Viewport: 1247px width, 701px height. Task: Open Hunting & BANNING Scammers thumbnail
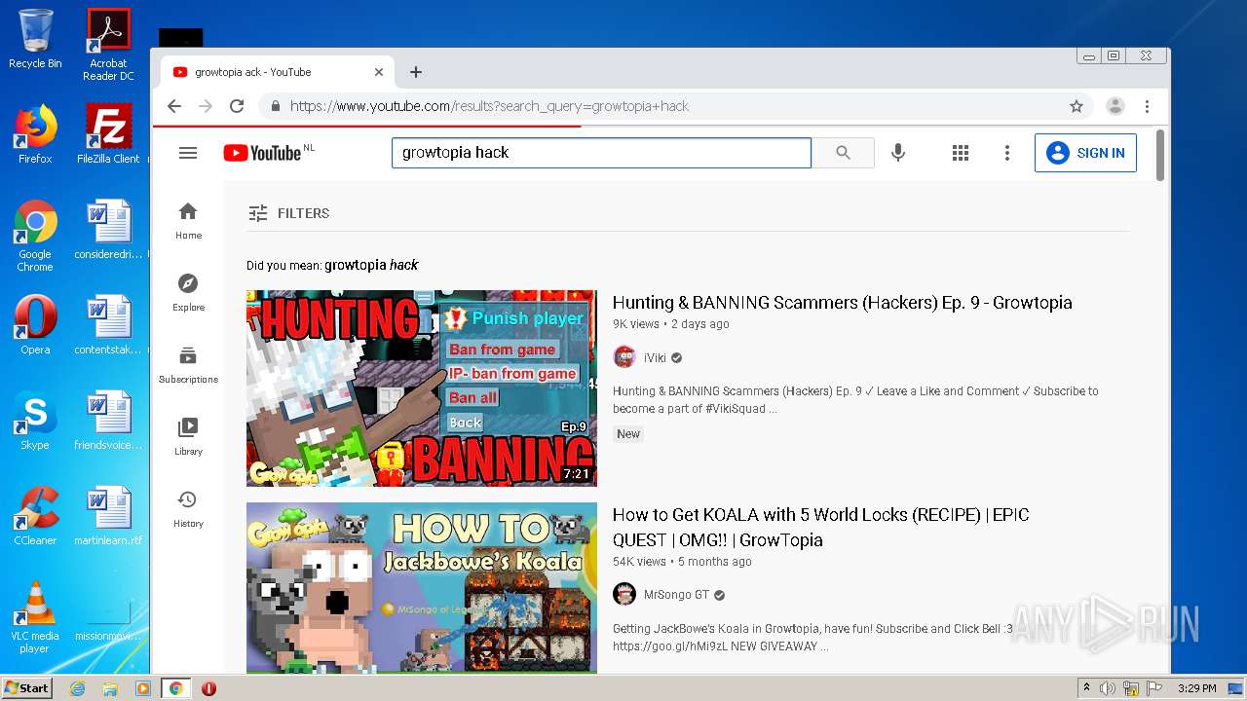(421, 387)
